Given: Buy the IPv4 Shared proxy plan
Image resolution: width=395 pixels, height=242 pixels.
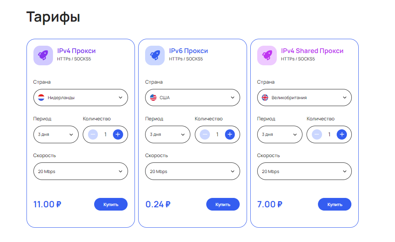Looking at the screenshot, I should pos(334,204).
